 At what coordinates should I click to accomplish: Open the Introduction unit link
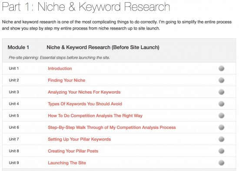click(x=60, y=68)
